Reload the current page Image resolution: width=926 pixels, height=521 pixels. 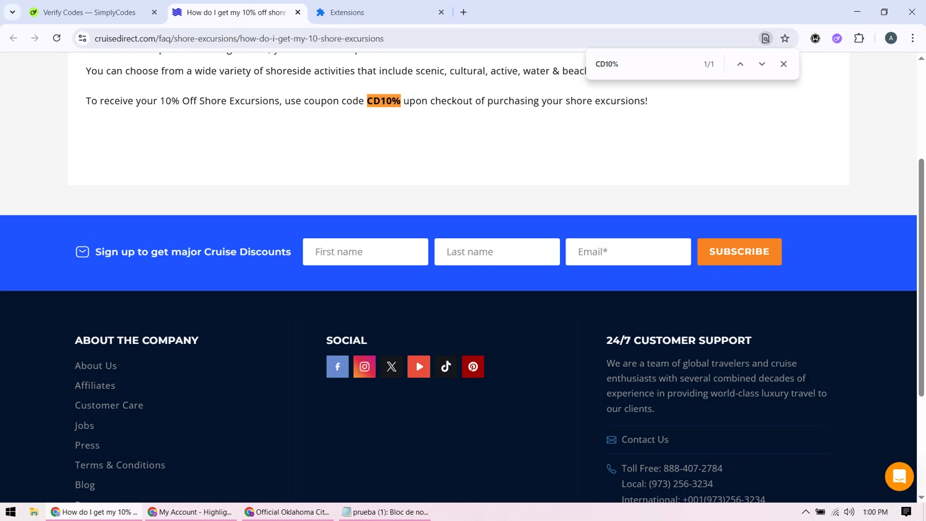click(x=57, y=38)
